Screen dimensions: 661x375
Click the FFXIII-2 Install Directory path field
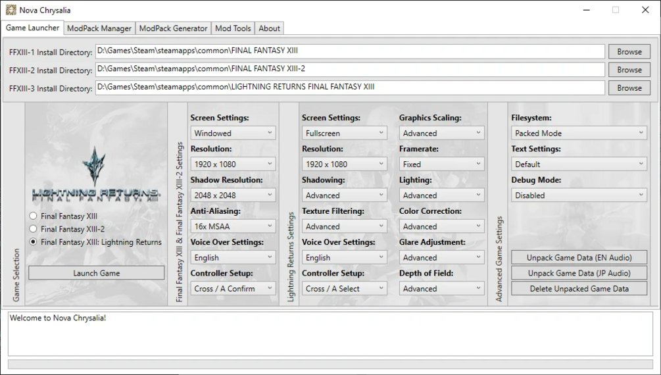point(350,70)
